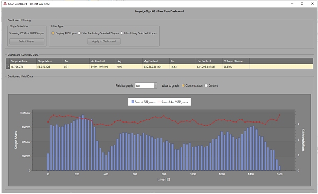Close the MSO Dashboard window
The width and height of the screenshot is (318, 194).
point(312,4)
